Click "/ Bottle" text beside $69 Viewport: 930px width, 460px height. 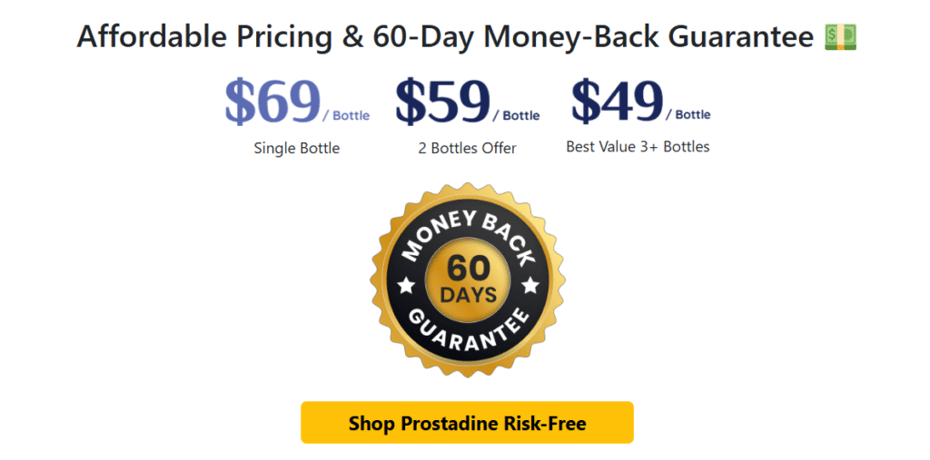(346, 115)
